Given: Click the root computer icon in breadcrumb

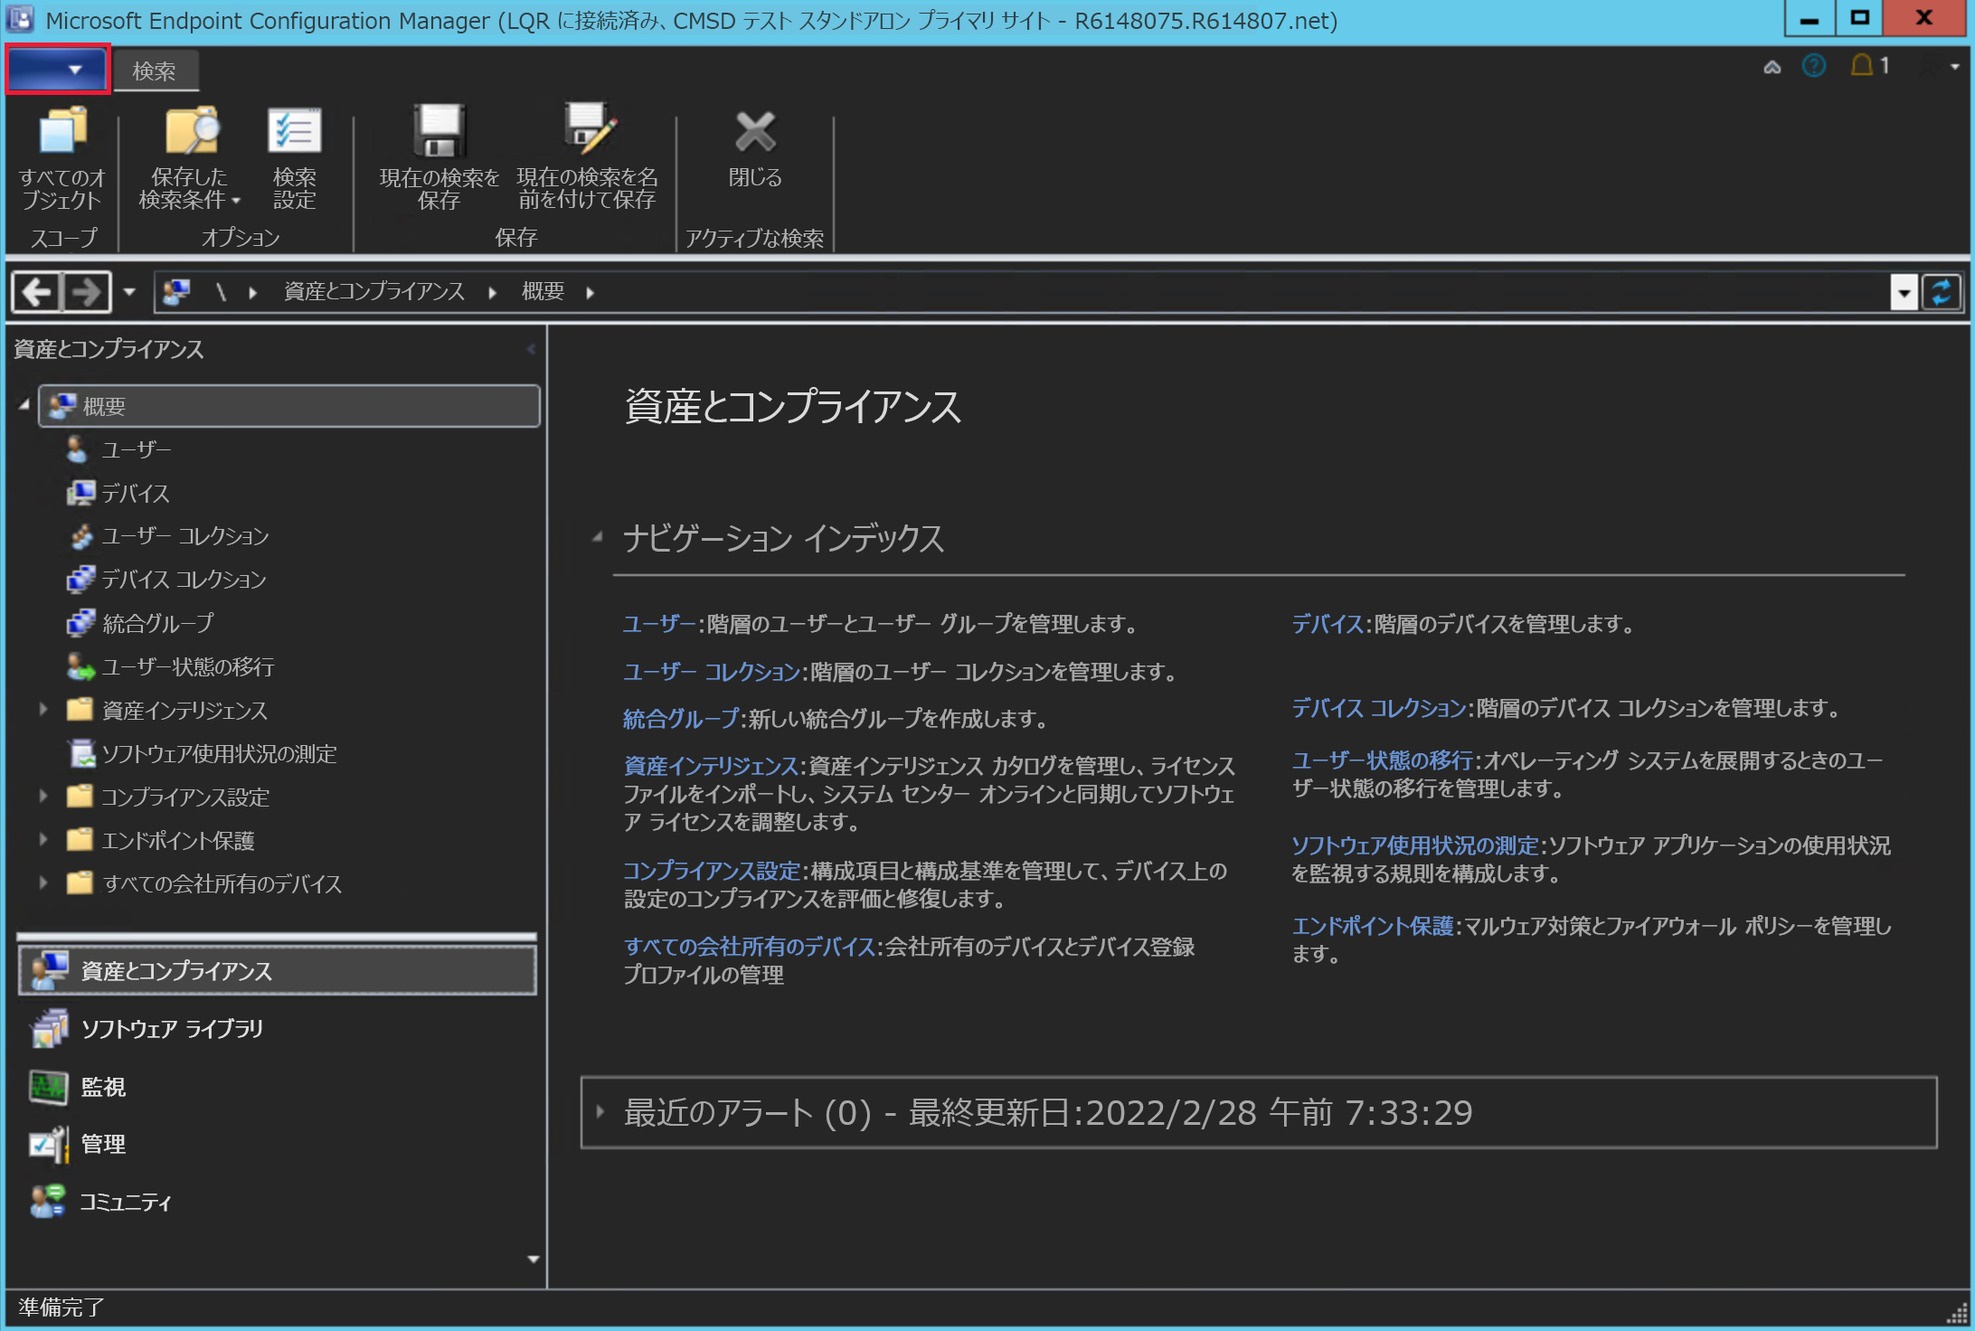Looking at the screenshot, I should click(x=176, y=291).
